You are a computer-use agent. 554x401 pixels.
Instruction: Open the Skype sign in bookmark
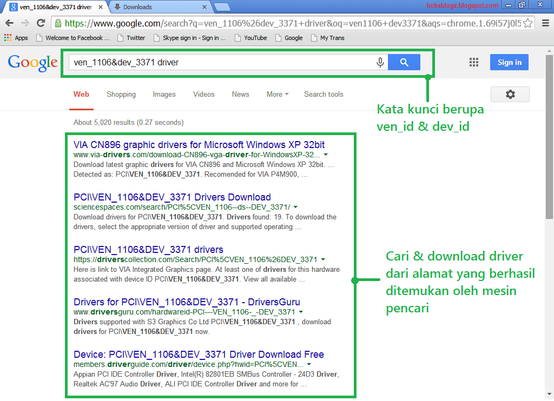tap(190, 38)
